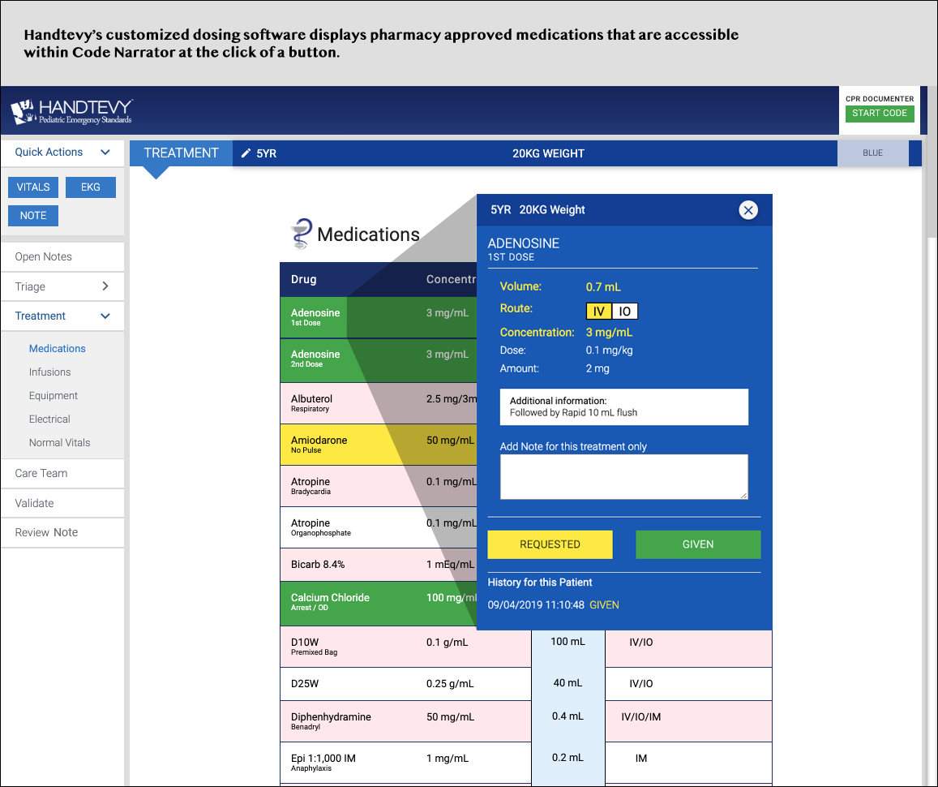Close the Adenosine dose popup
This screenshot has height=787, width=938.
coord(747,210)
